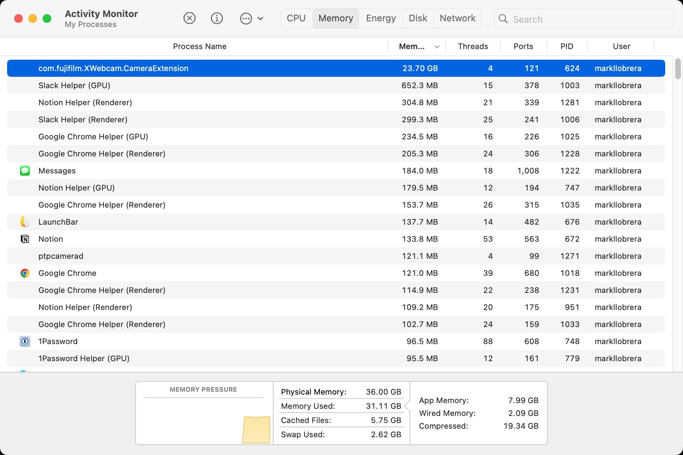
Task: Click the Process Name column header
Action: pyautogui.click(x=200, y=46)
